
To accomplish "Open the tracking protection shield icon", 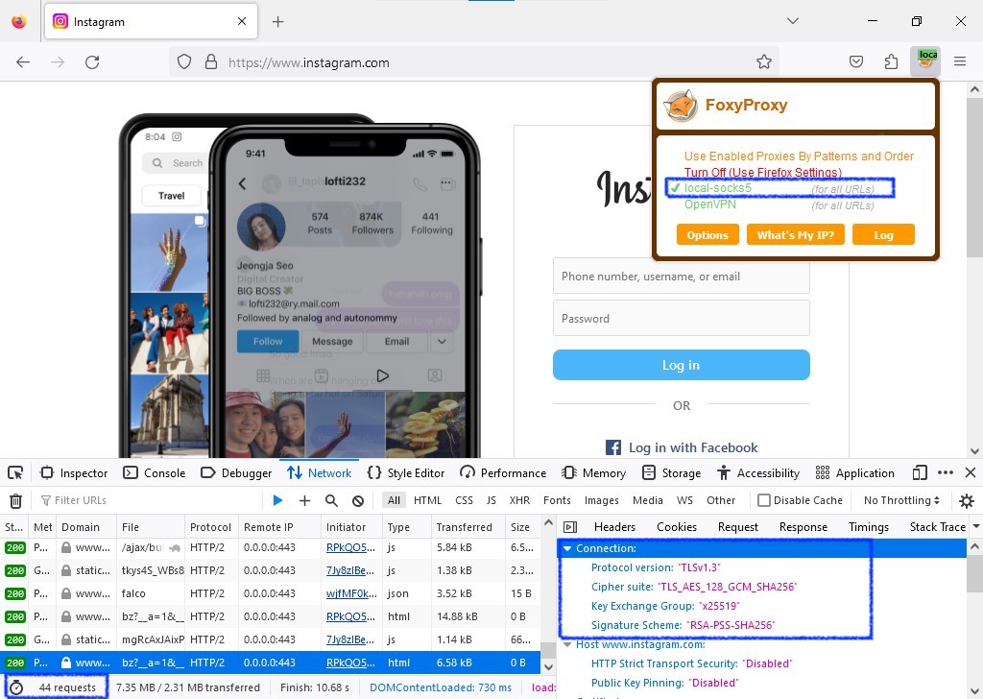I will tap(183, 62).
